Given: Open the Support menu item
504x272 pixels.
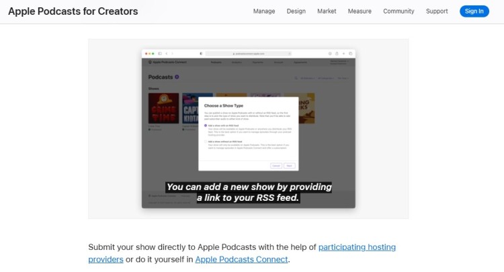Looking at the screenshot, I should coord(437,11).
